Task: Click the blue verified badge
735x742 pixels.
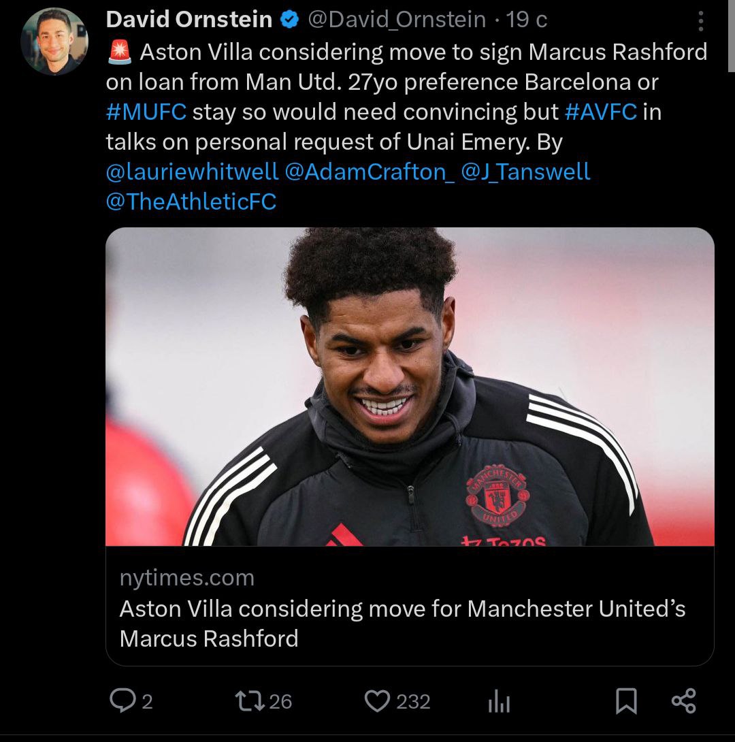Action: point(290,20)
